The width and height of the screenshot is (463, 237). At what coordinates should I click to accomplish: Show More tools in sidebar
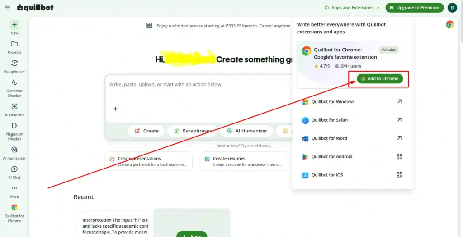click(x=14, y=191)
